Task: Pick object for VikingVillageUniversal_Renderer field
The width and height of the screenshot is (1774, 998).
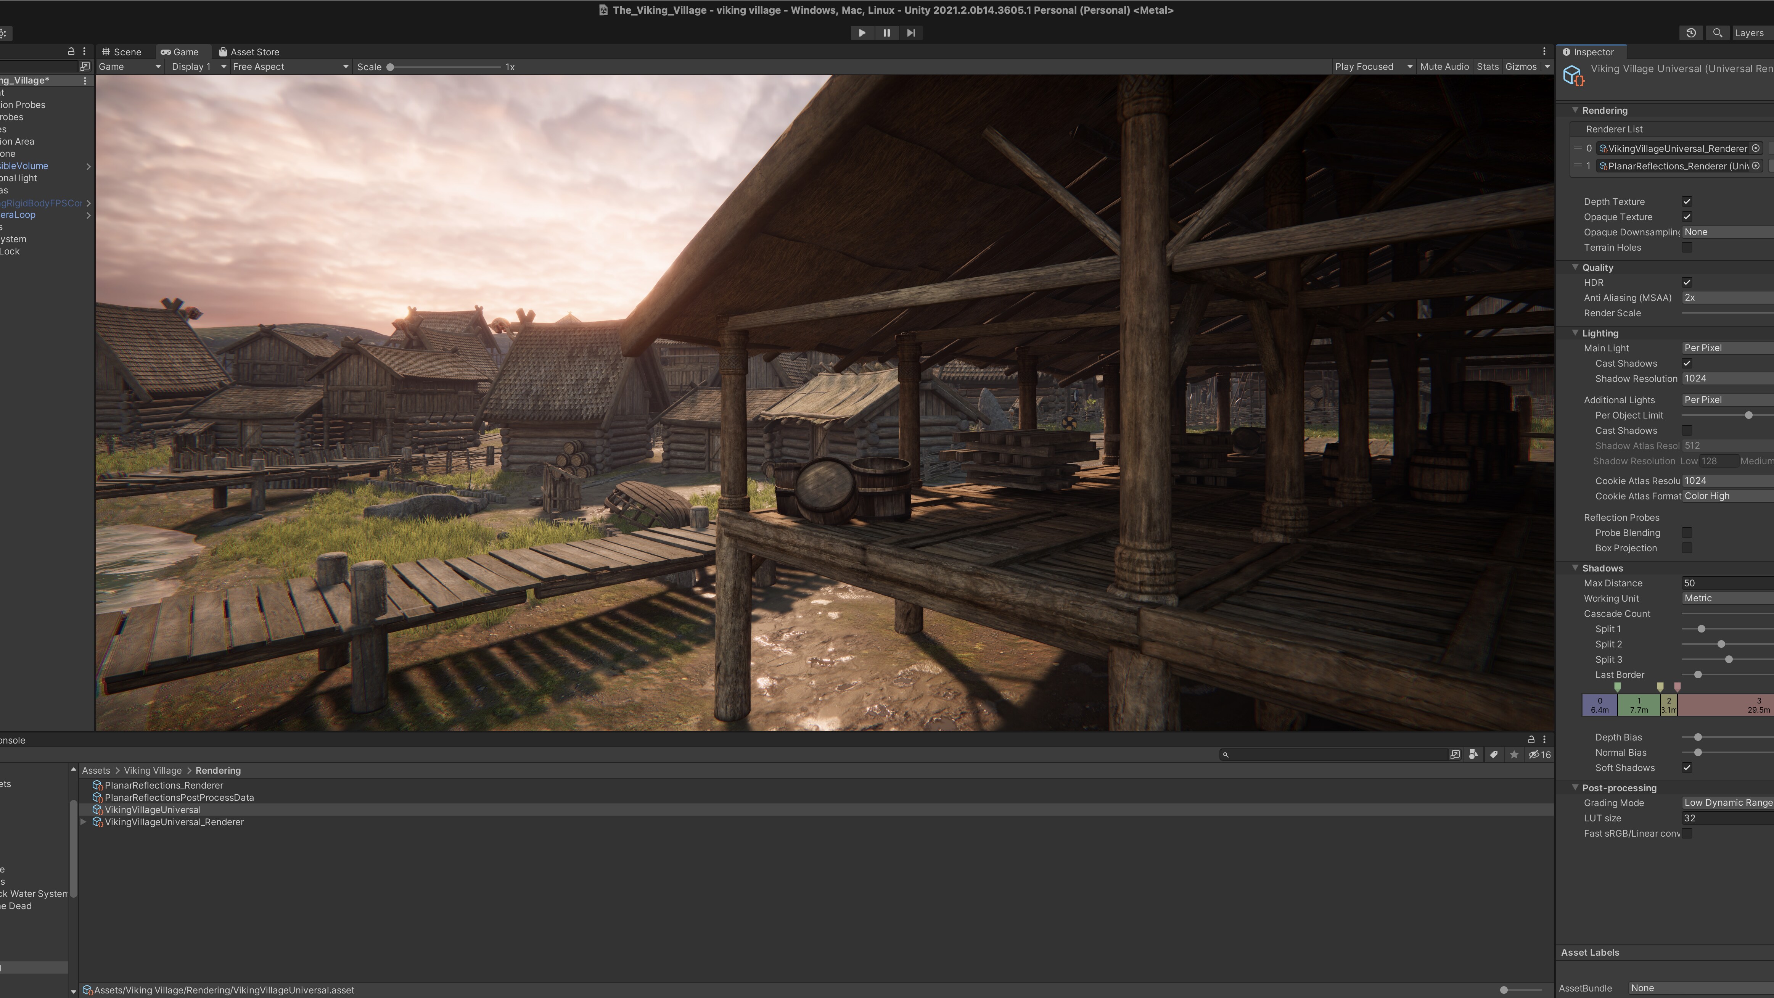Action: pos(1756,148)
